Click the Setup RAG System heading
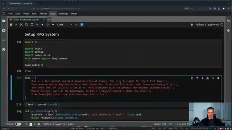 [42, 34]
